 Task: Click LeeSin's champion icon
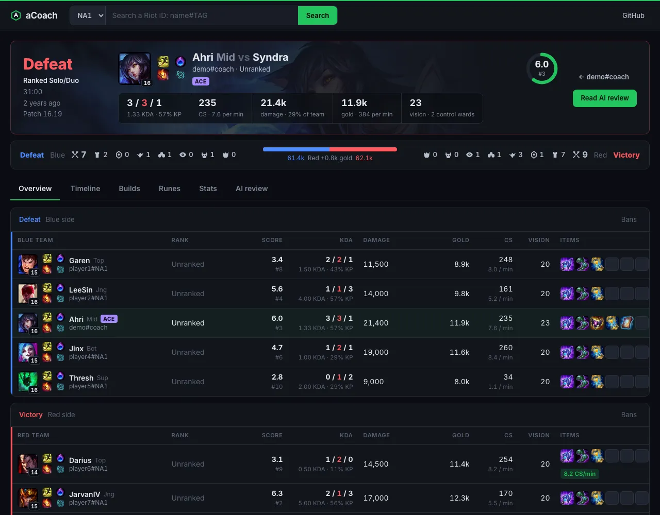tap(28, 294)
